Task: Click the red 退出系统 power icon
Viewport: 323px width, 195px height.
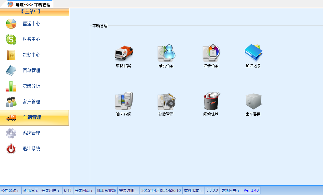Action: (x=11, y=149)
